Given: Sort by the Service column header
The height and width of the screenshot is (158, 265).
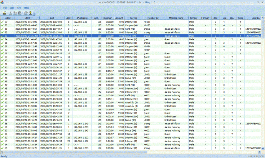Looking at the screenshot, I should (134, 18).
